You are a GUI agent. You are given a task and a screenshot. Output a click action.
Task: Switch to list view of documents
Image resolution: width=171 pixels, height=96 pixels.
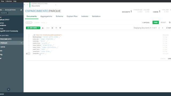coord(52,28)
